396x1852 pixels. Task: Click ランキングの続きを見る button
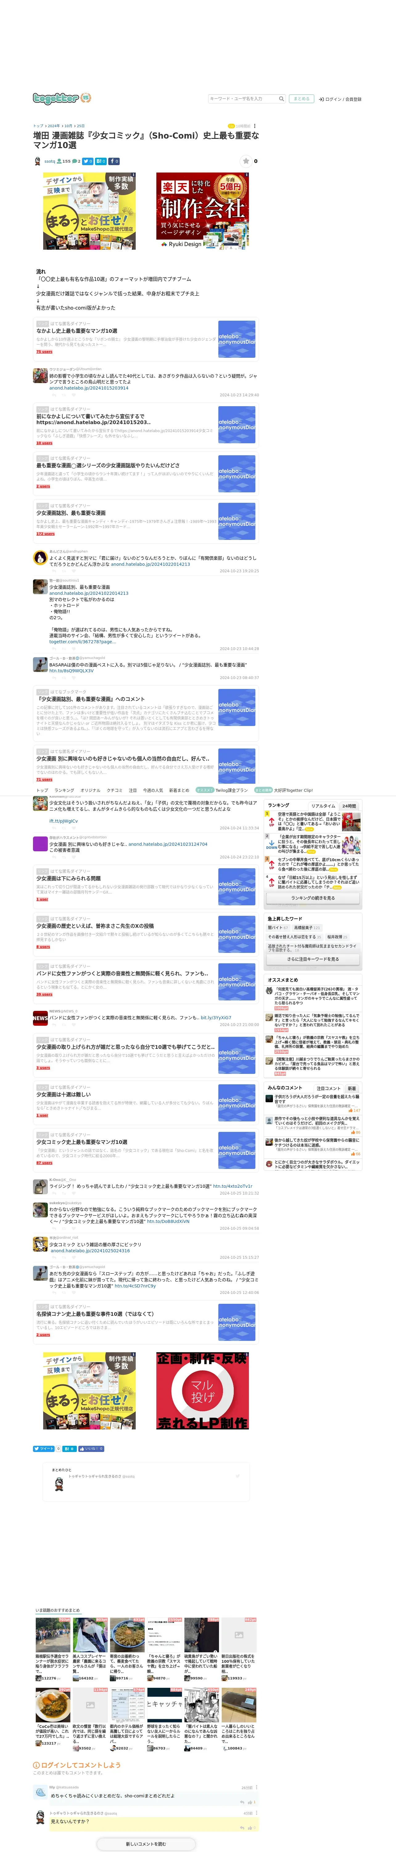tap(313, 898)
